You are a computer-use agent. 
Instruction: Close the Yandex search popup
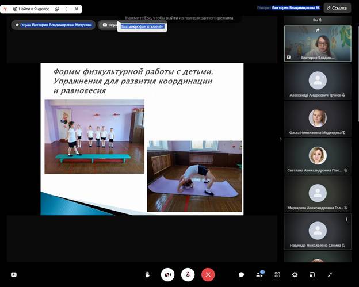pyautogui.click(x=77, y=9)
